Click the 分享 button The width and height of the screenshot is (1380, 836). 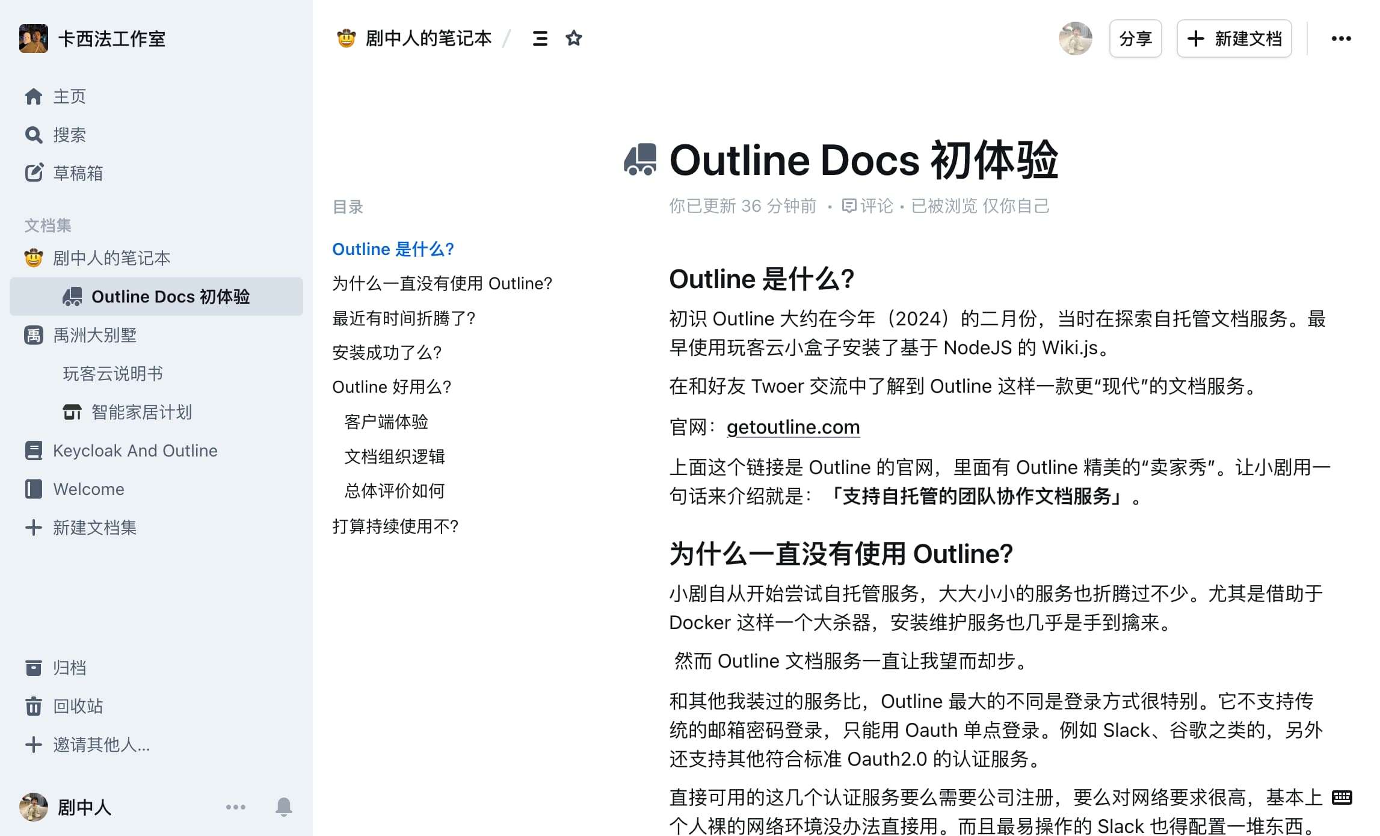[x=1136, y=38]
